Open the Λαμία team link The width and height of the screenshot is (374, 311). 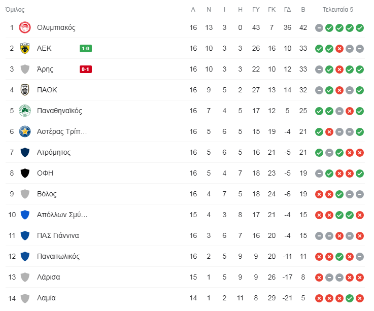tap(46, 298)
